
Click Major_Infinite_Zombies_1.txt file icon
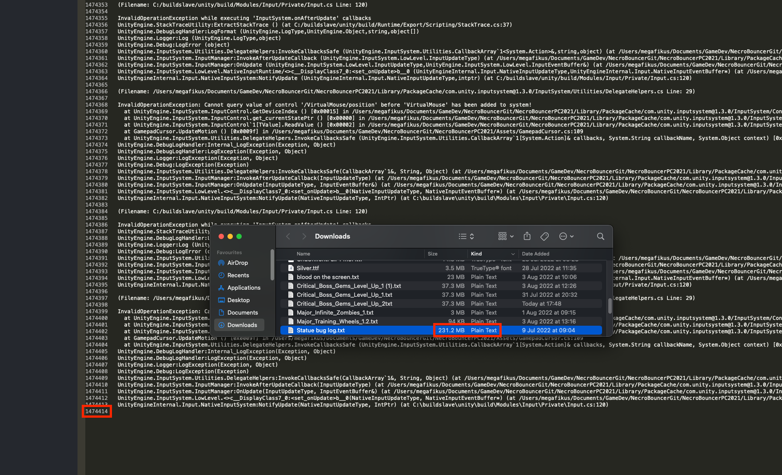(x=291, y=313)
